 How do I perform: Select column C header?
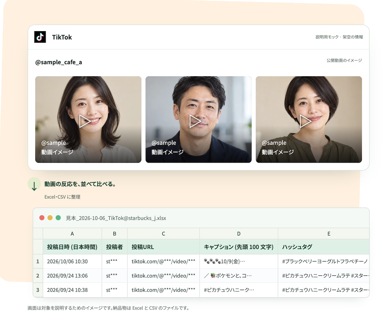[163, 233]
